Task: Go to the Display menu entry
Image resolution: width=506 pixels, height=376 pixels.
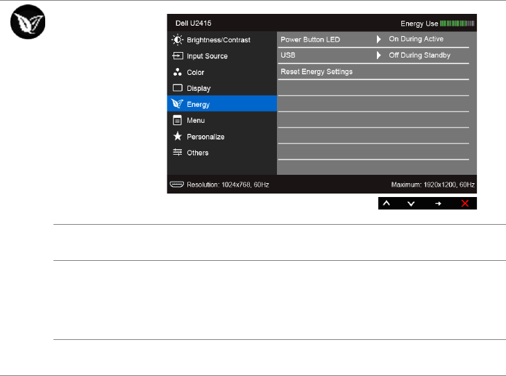Action: pos(222,87)
